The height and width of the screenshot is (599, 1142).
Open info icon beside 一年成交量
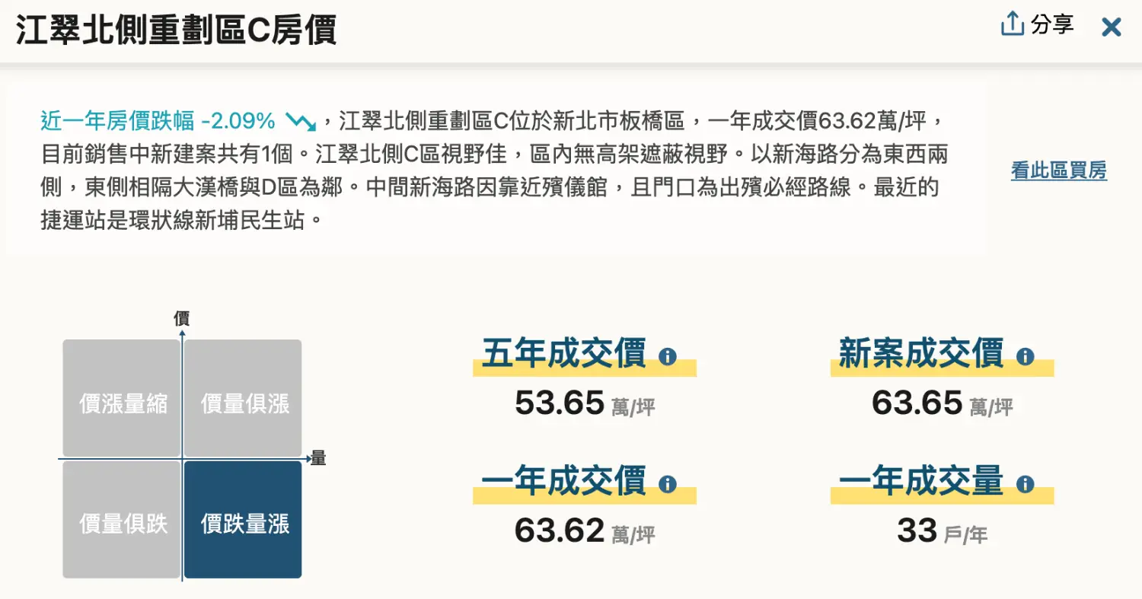[x=1026, y=483]
